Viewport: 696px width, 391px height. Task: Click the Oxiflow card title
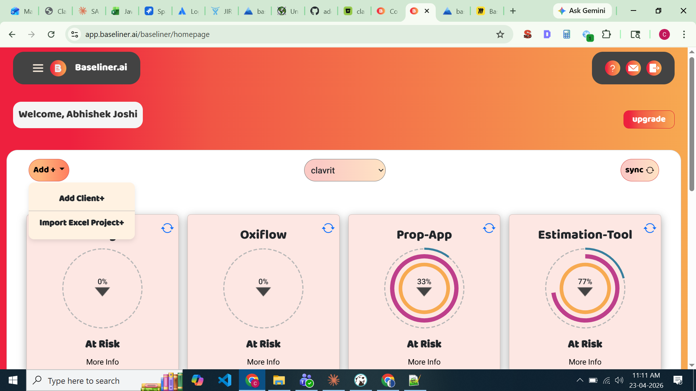[x=264, y=235]
